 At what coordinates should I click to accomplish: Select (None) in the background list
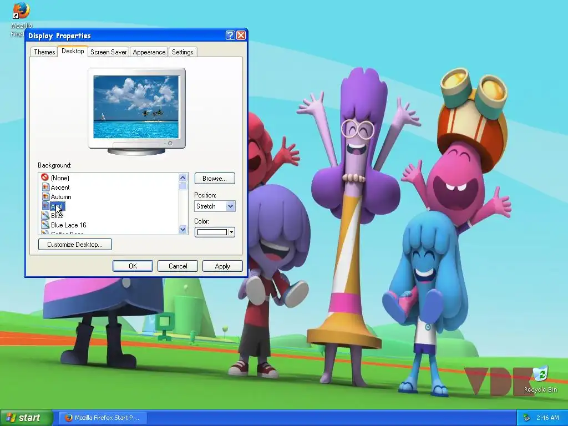(x=60, y=178)
